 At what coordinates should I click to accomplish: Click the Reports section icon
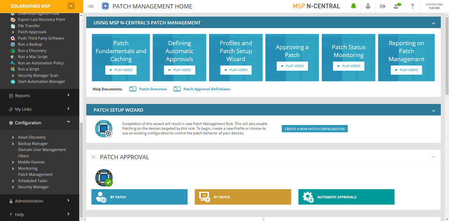[x=11, y=96]
